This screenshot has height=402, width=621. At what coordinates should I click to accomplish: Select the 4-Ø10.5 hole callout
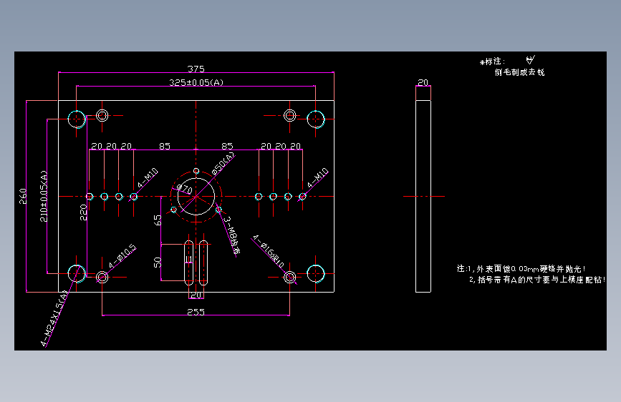[122, 256]
